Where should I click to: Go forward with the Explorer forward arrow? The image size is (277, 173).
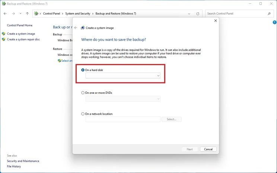pos(13,14)
